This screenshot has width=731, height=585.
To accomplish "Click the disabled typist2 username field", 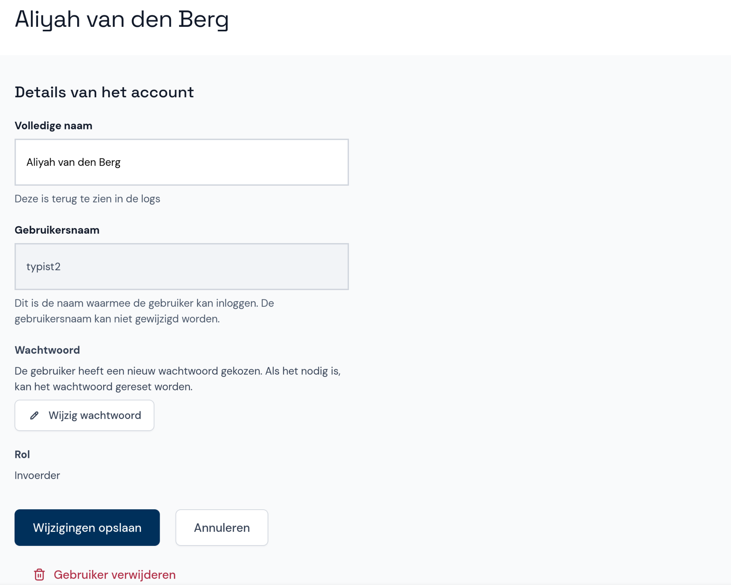I will point(181,266).
